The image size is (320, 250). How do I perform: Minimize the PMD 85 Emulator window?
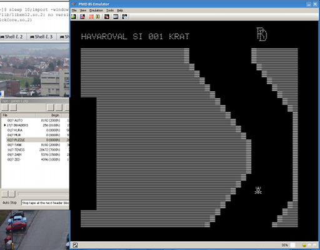click(x=309, y=4)
